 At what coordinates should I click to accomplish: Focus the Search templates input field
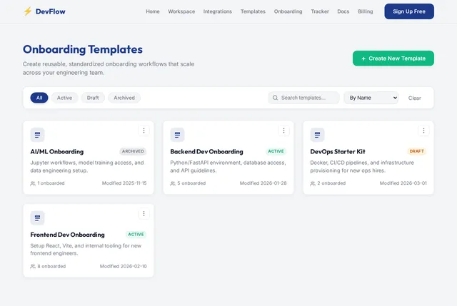(303, 98)
